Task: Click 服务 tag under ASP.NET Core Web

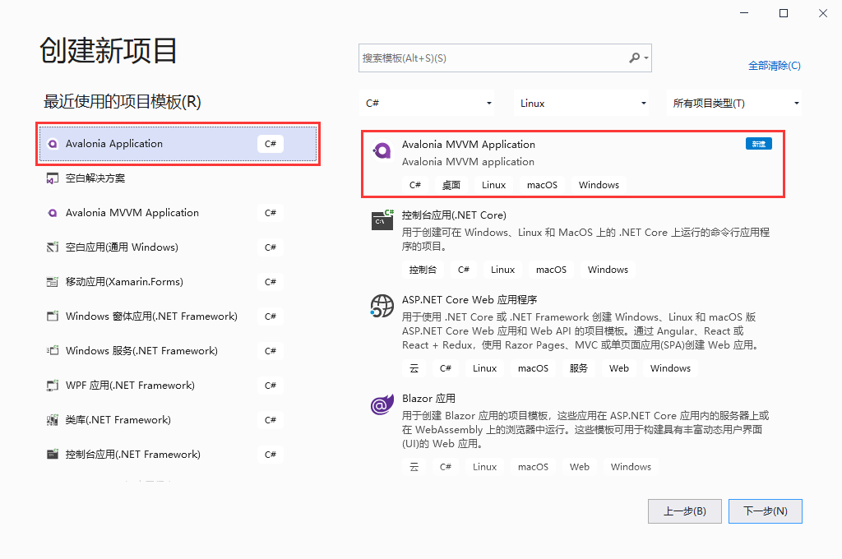Action: coord(578,368)
